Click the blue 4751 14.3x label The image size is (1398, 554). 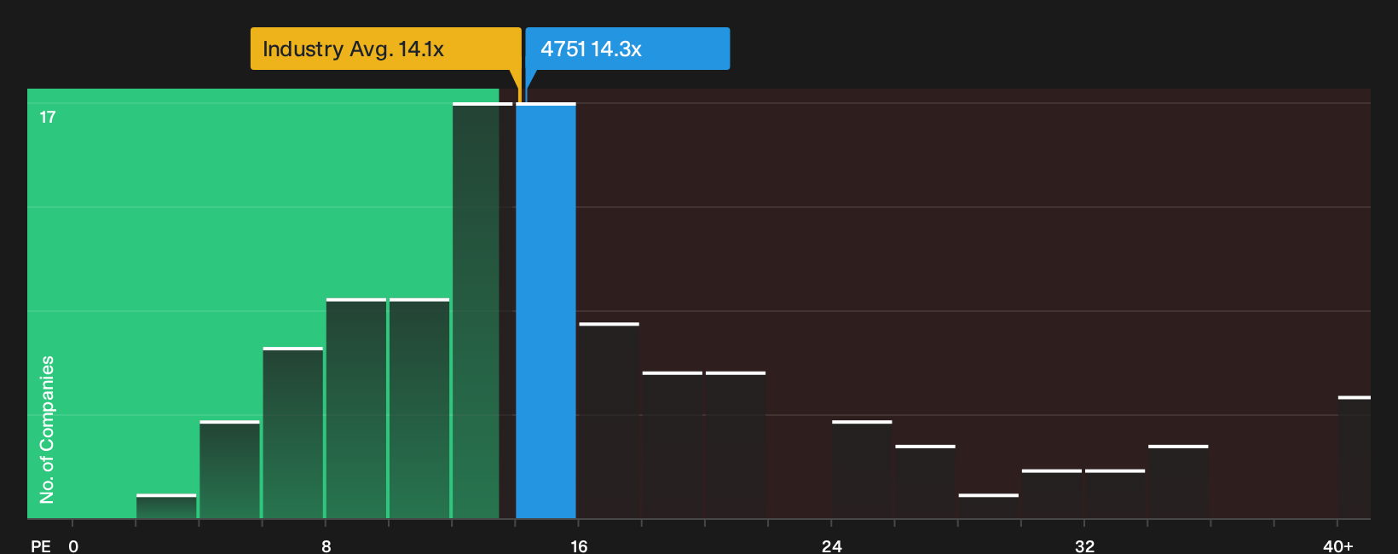[x=627, y=49]
